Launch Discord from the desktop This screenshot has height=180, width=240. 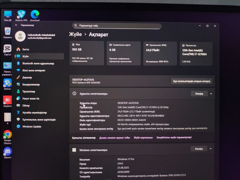(x=8, y=153)
